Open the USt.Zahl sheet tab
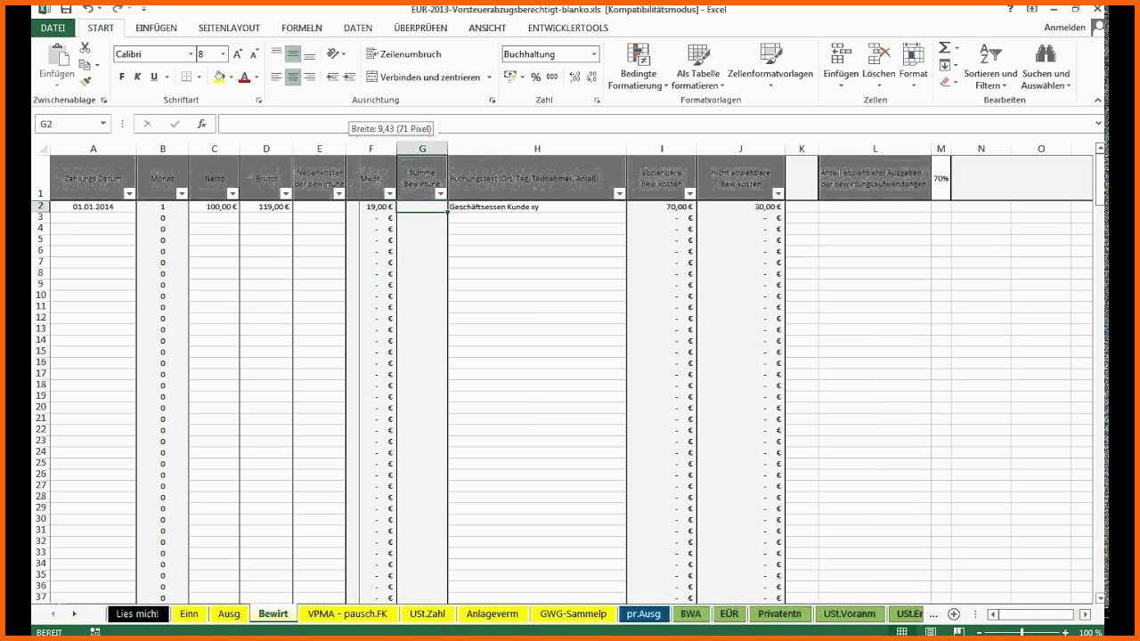1140x641 pixels. (427, 614)
